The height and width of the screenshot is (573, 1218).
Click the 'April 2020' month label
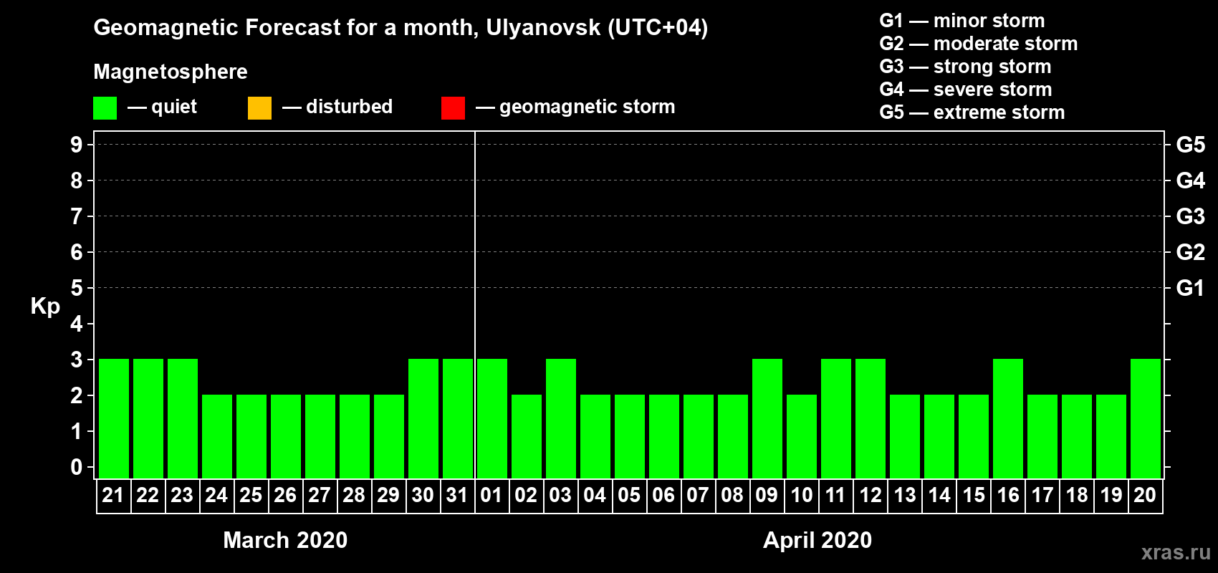[x=817, y=540]
